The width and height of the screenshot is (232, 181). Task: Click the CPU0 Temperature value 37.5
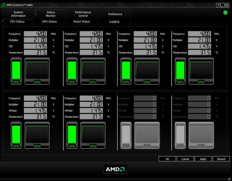(x=35, y=52)
